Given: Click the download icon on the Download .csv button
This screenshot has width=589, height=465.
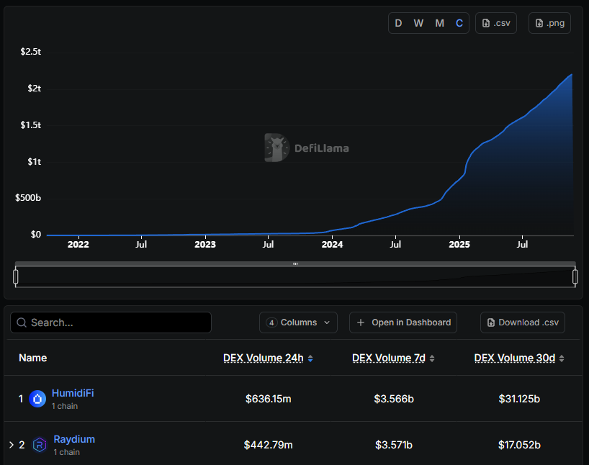Looking at the screenshot, I should coord(490,322).
